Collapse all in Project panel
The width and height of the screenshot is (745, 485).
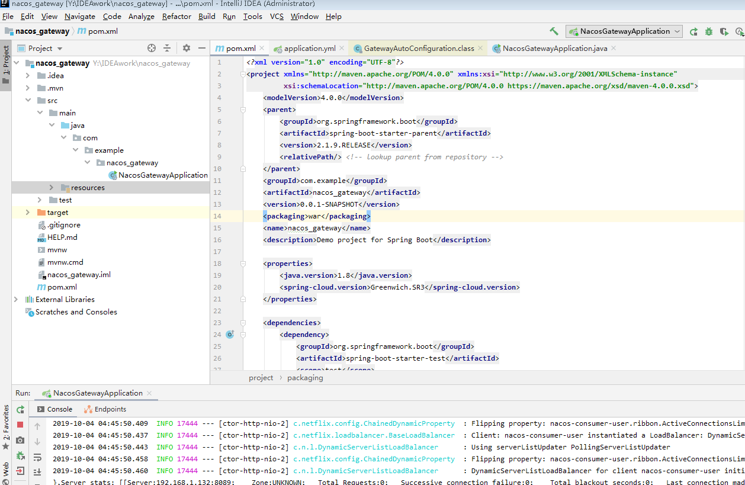(x=167, y=48)
